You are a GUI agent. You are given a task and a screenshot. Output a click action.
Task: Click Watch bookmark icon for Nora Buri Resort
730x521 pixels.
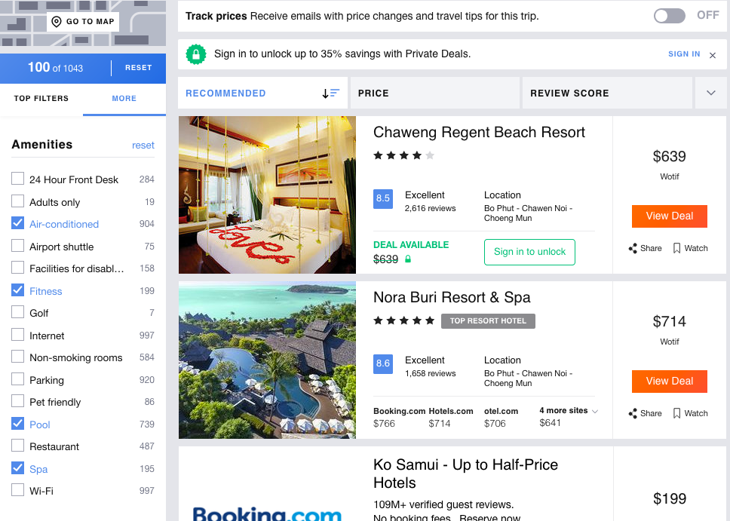[676, 413]
